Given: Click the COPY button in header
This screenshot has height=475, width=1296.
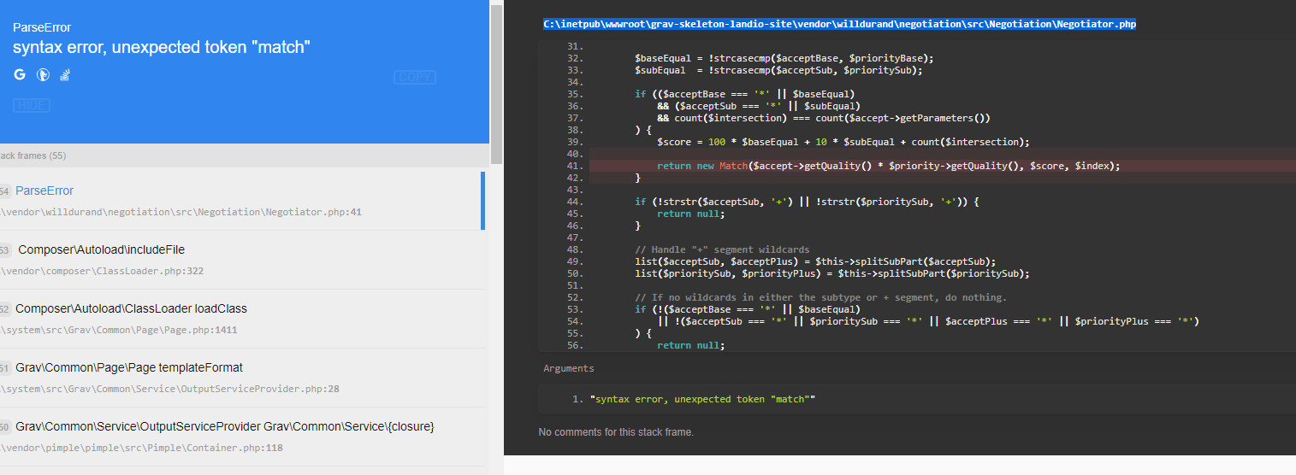Looking at the screenshot, I should click(415, 78).
